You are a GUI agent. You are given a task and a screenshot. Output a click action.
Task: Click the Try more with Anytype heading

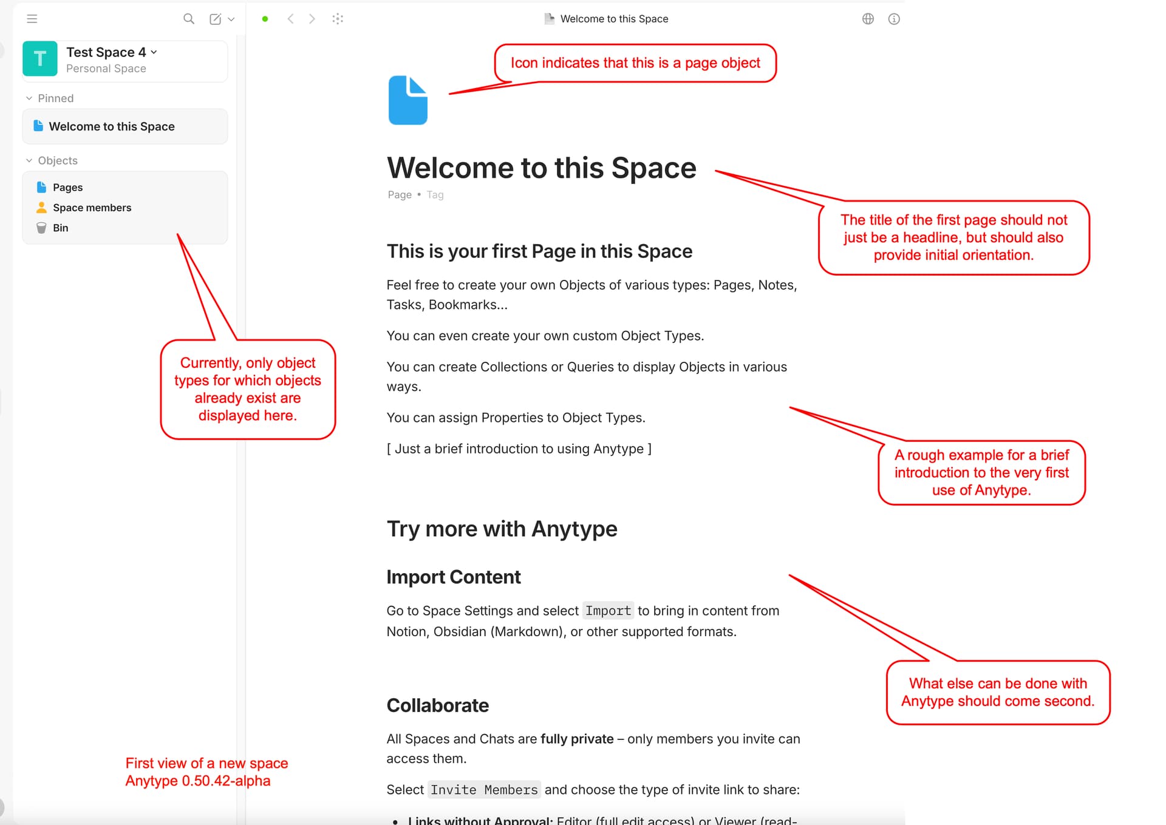coord(502,529)
